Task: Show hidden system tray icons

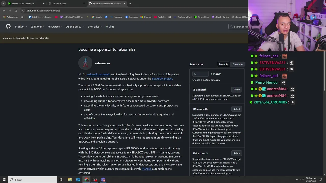Action: [x=297, y=180]
